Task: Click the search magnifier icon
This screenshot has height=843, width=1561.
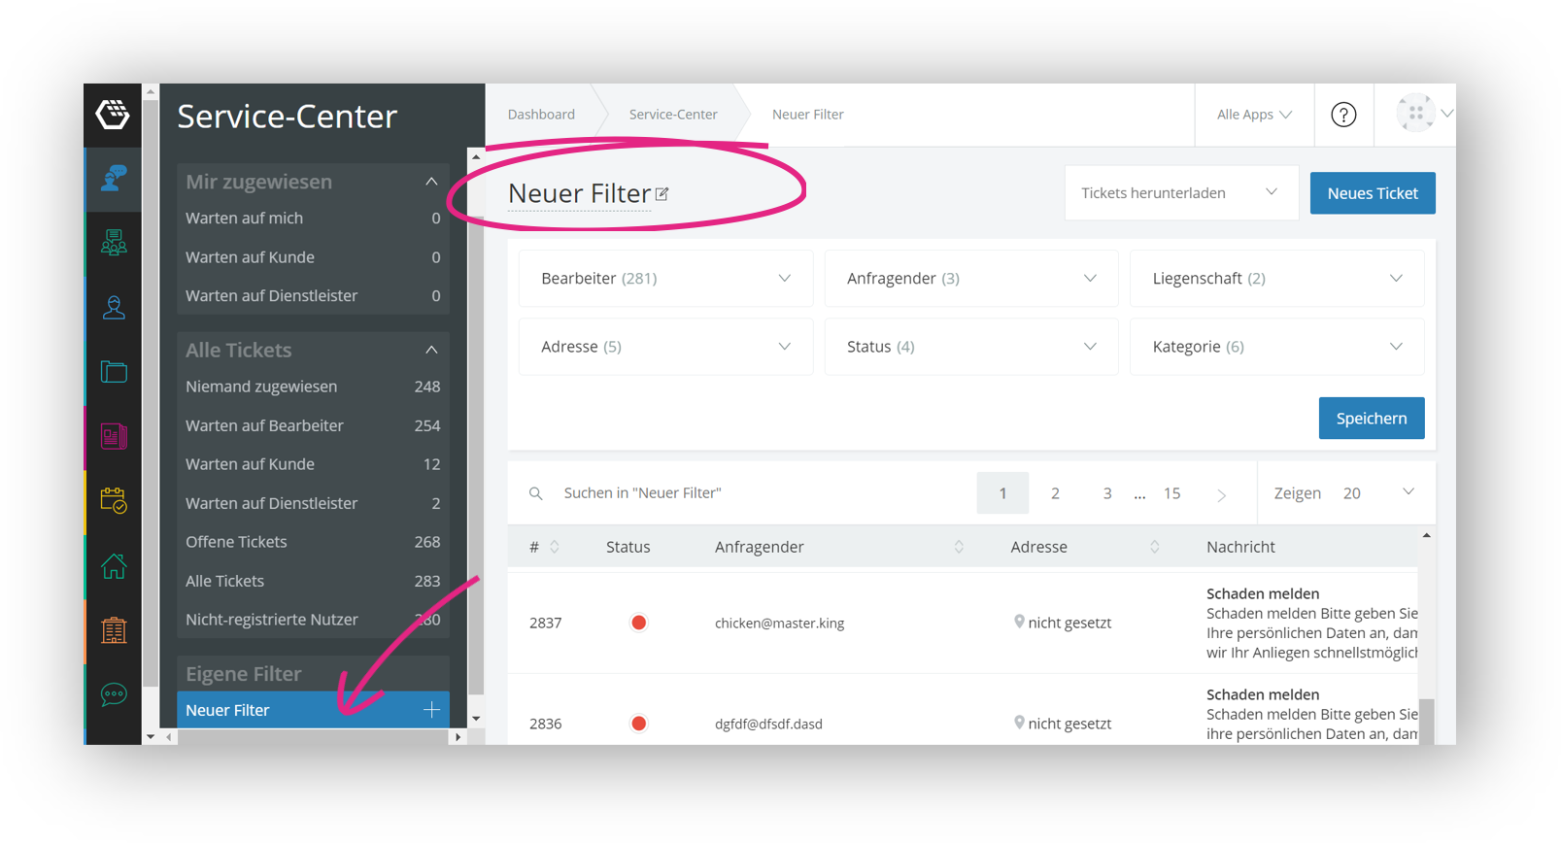Action: [x=535, y=493]
